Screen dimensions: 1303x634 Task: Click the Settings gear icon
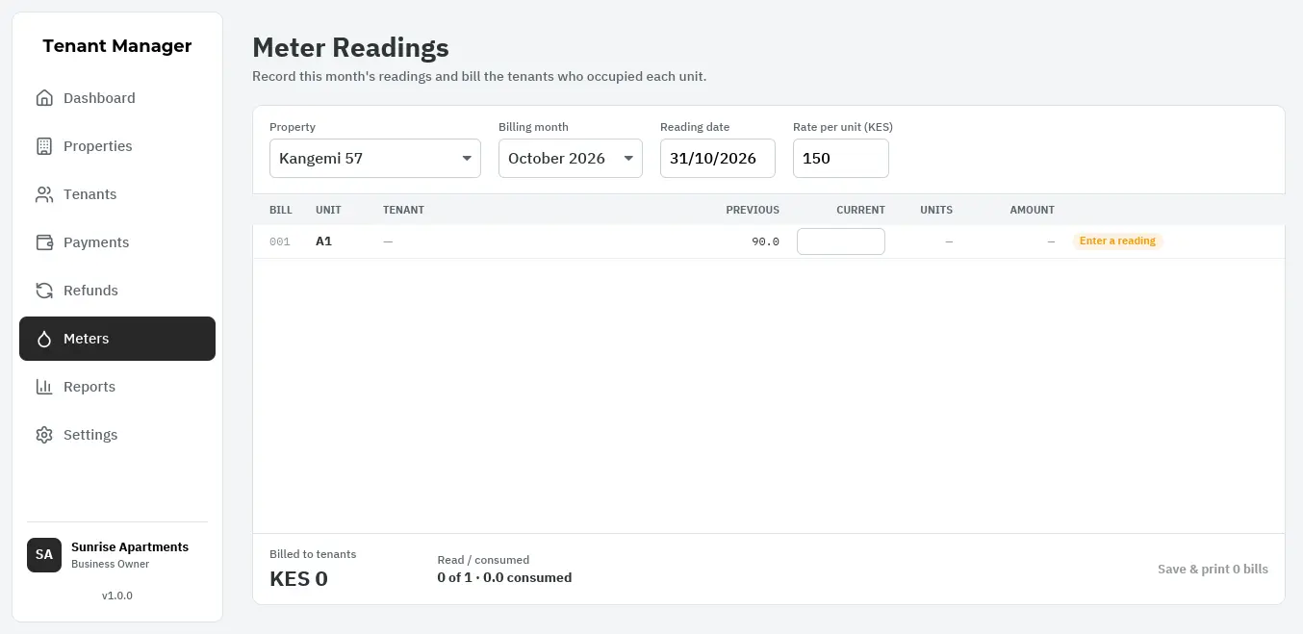click(44, 435)
